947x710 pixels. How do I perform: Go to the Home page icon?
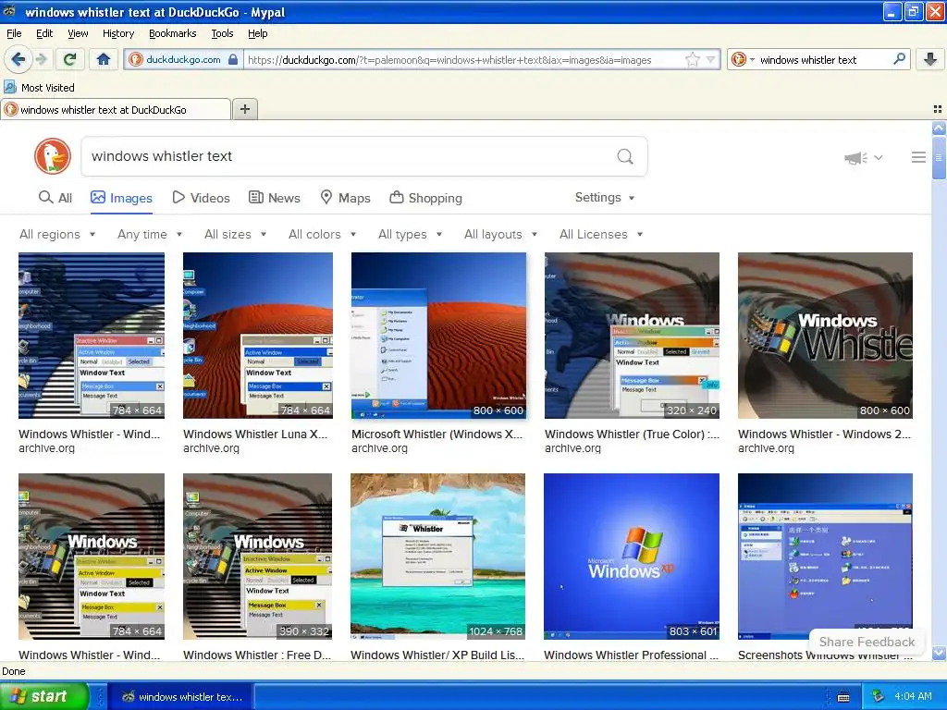coord(104,59)
